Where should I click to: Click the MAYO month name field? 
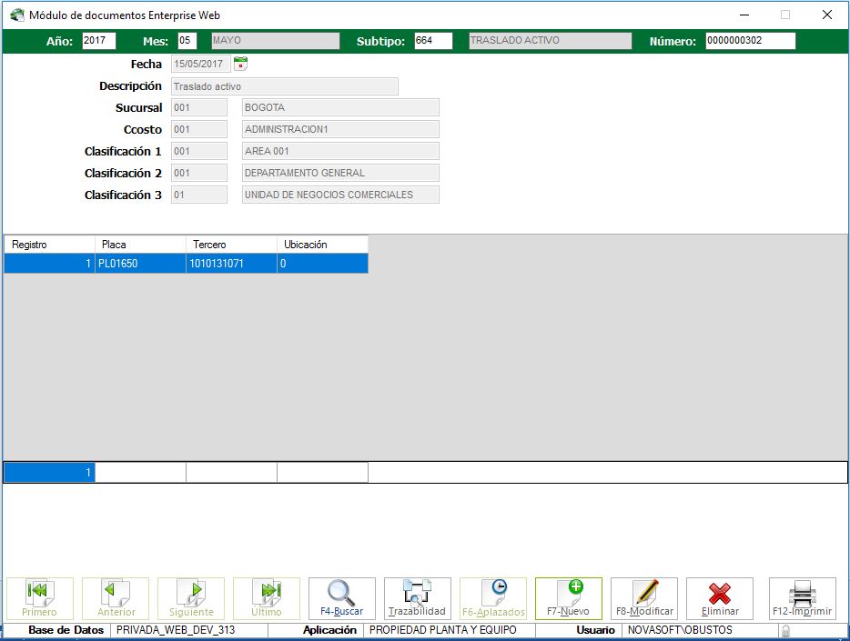pos(276,41)
